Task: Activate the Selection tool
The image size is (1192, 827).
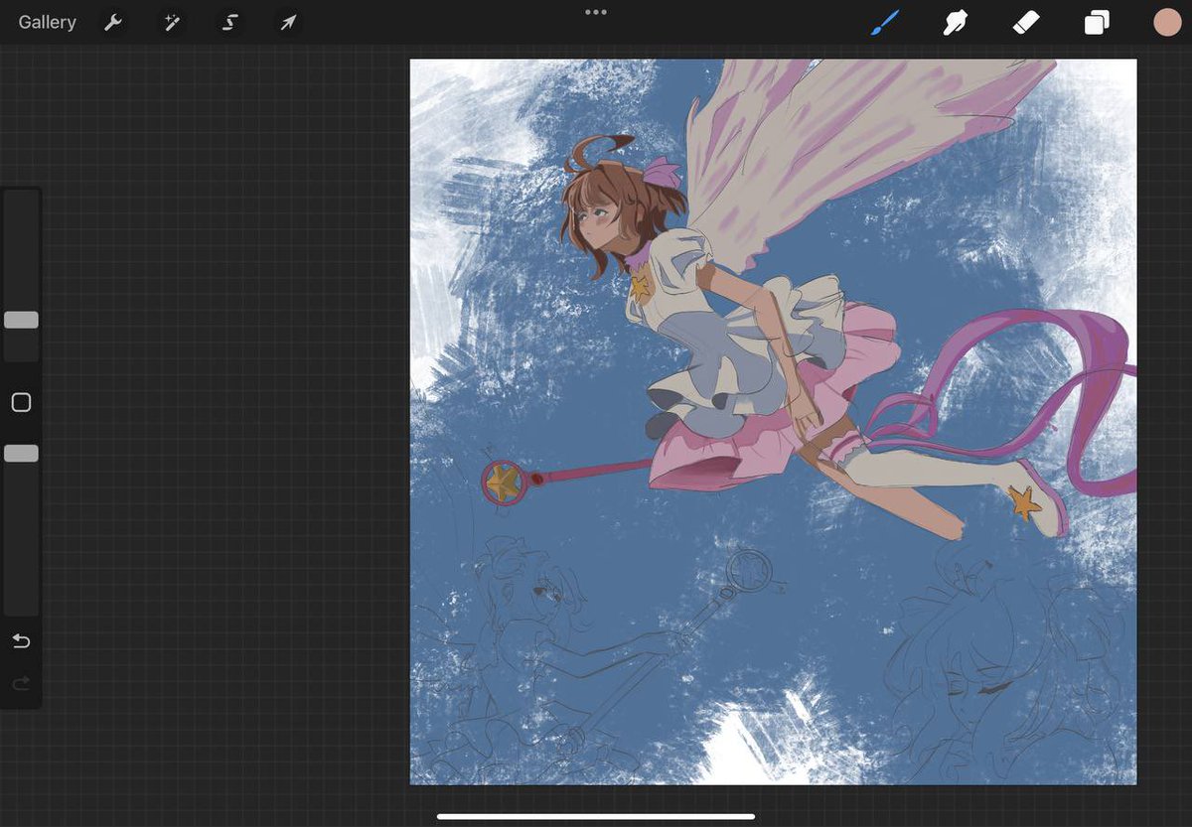Action: pyautogui.click(x=229, y=22)
